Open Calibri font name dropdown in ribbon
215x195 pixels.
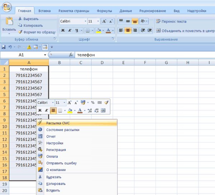(x=85, y=21)
